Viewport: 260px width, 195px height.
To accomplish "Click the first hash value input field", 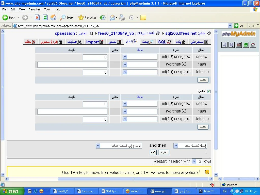I will tap(72, 65).
